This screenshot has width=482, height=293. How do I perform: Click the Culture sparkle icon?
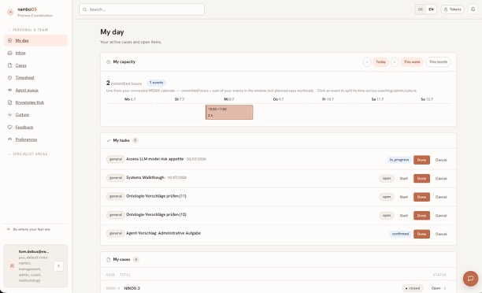[x=9, y=115]
